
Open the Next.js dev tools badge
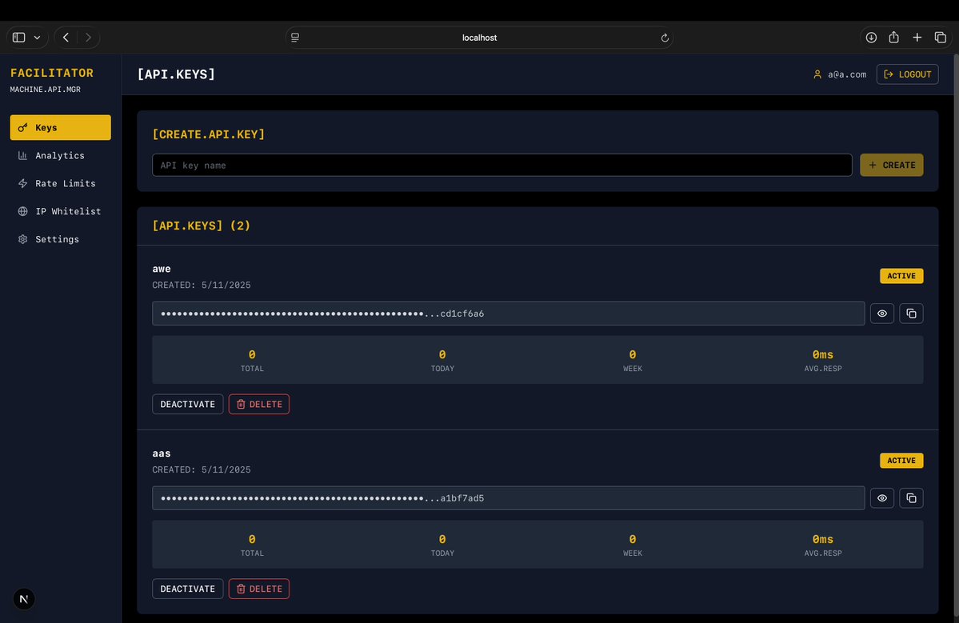point(24,599)
